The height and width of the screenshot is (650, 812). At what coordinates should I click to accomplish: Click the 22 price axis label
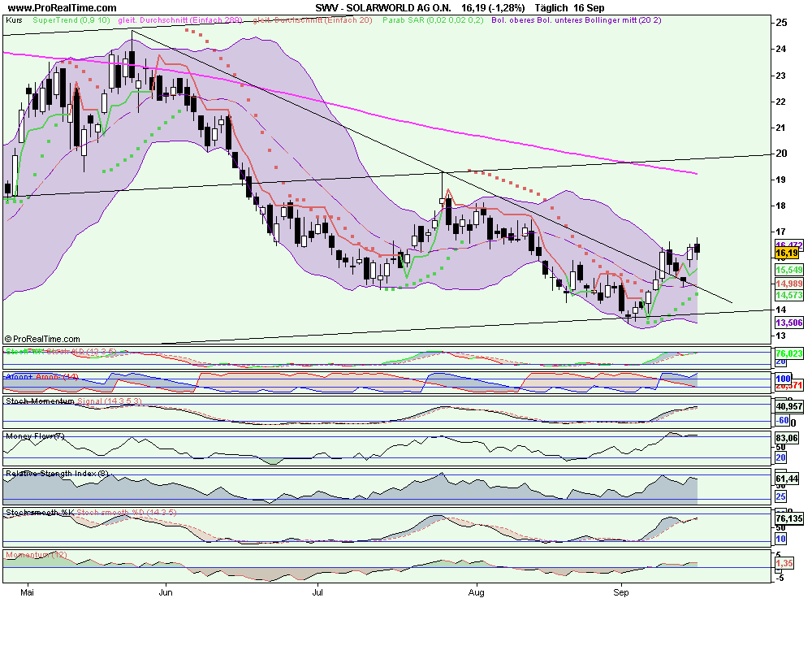click(x=781, y=102)
